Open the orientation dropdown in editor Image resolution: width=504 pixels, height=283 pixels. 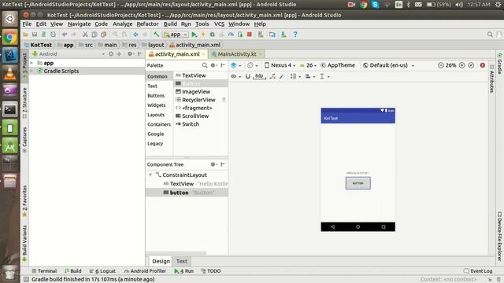pos(252,65)
